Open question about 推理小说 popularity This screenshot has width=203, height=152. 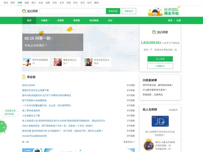pyautogui.click(x=64, y=121)
